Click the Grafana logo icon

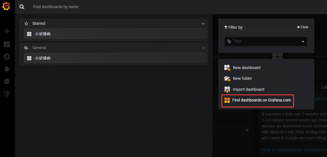pos(6,6)
